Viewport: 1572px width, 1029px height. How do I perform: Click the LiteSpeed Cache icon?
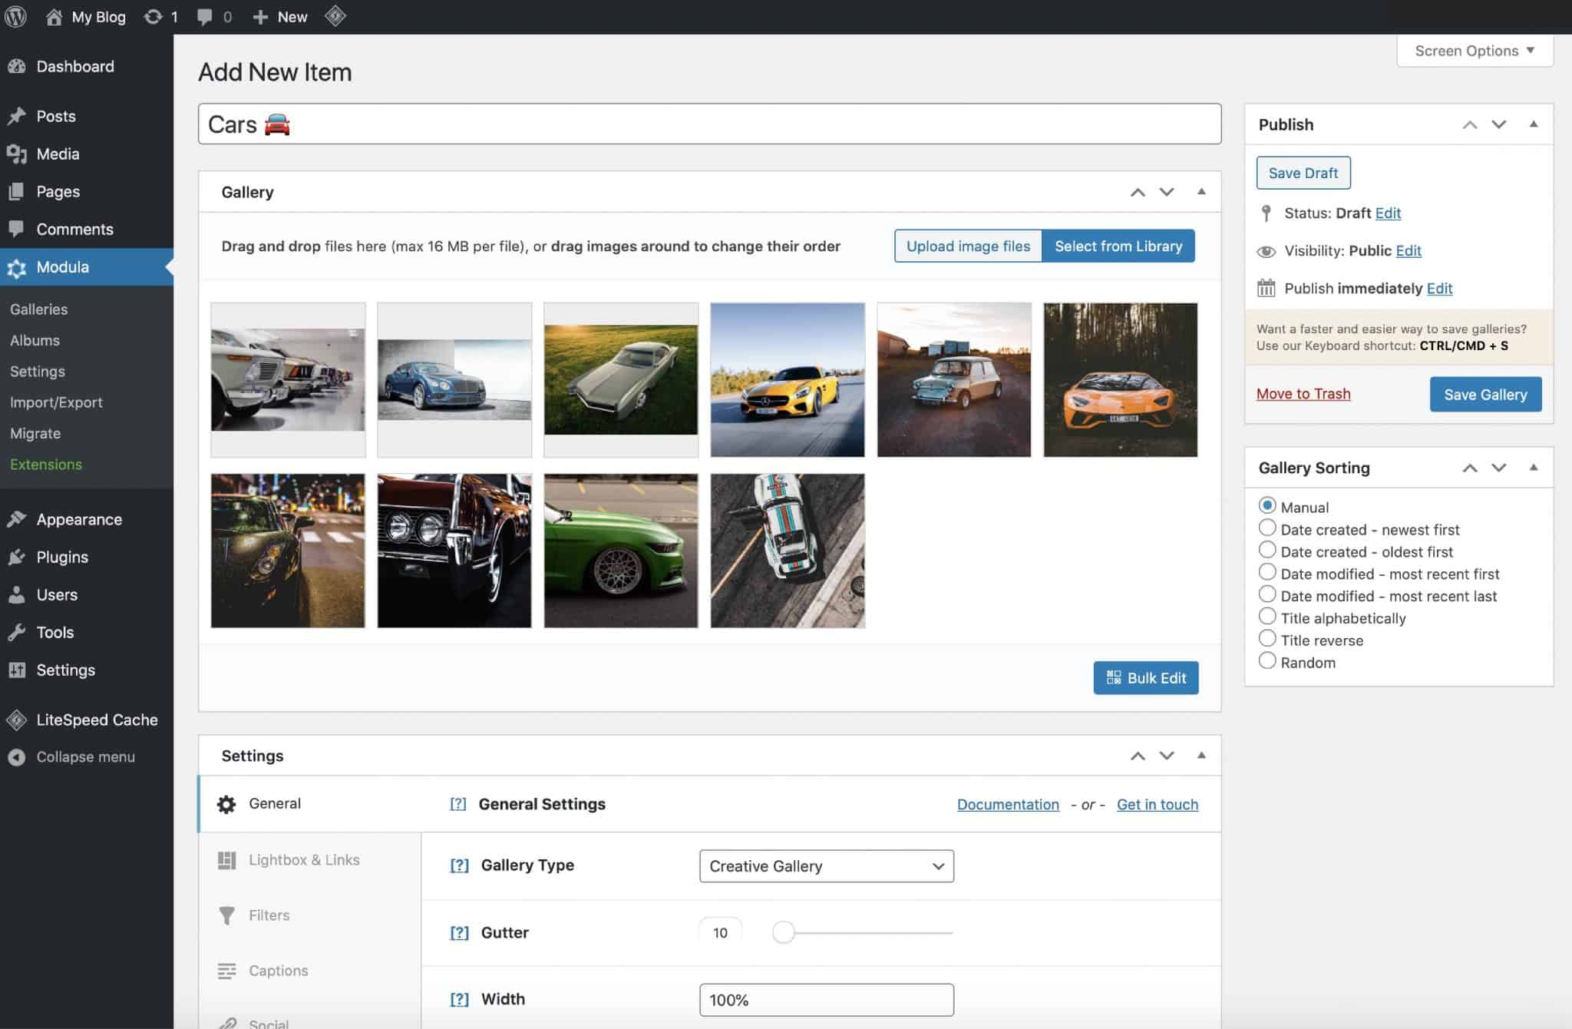click(x=17, y=720)
